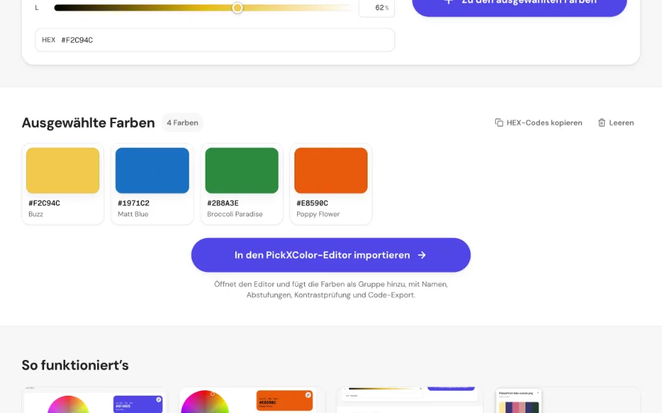Click the #1971C2 hex code label
This screenshot has width=662, height=413.
point(133,203)
